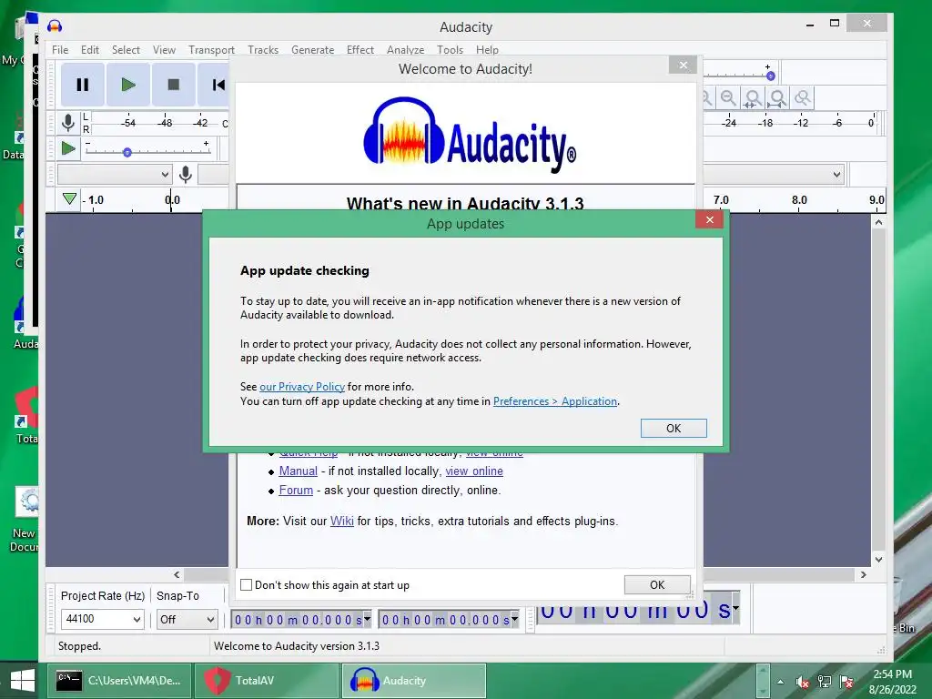Open the Transport menu
Screen dimensions: 932x699
[x=211, y=50]
